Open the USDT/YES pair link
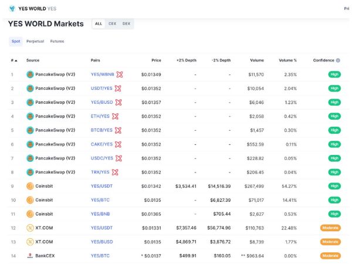 click(101, 88)
